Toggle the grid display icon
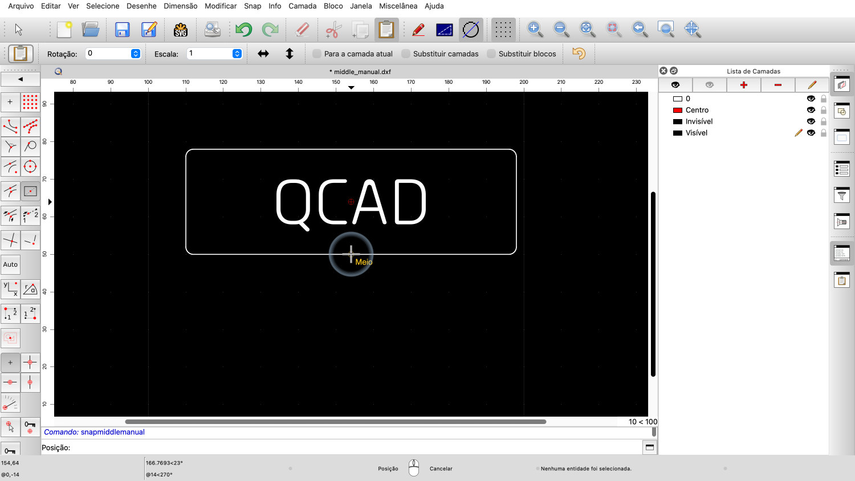855x481 pixels. click(x=503, y=29)
